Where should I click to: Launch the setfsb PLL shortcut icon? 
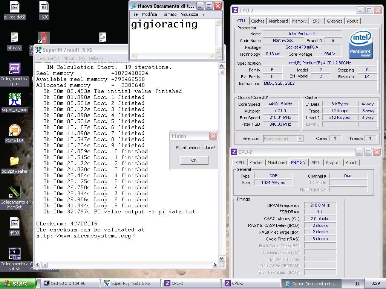coord(15,254)
